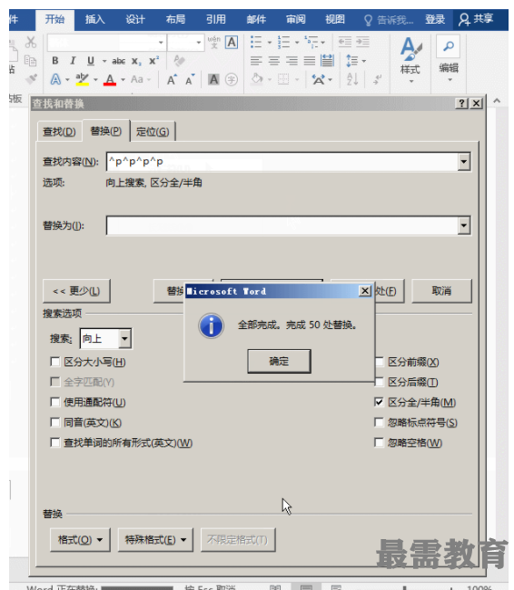The width and height of the screenshot is (514, 590).
Task: Open the 设计 ribbon tab
Action: click(x=135, y=19)
